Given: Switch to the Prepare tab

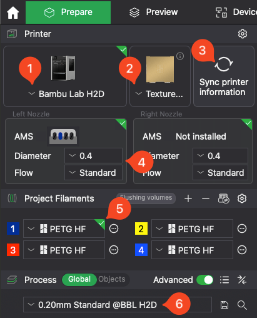Looking at the screenshot, I should (68, 13).
